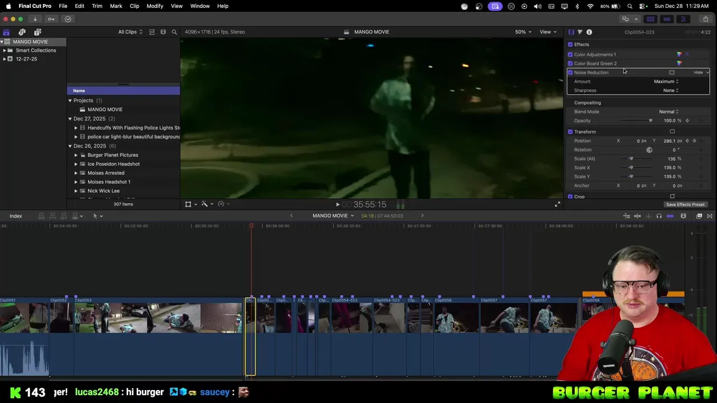Open the Modify menu
Screen dimensions: 717x403
click(155, 6)
